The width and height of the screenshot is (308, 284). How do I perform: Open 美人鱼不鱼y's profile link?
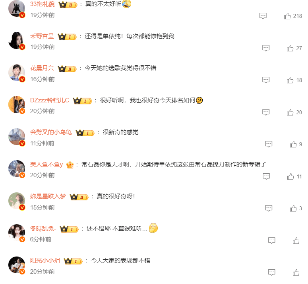pos(46,165)
